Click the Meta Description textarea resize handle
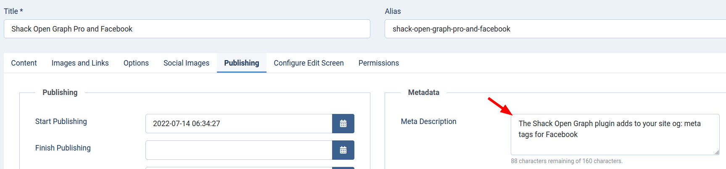Viewport: 726px width, 169px height. coord(717,152)
